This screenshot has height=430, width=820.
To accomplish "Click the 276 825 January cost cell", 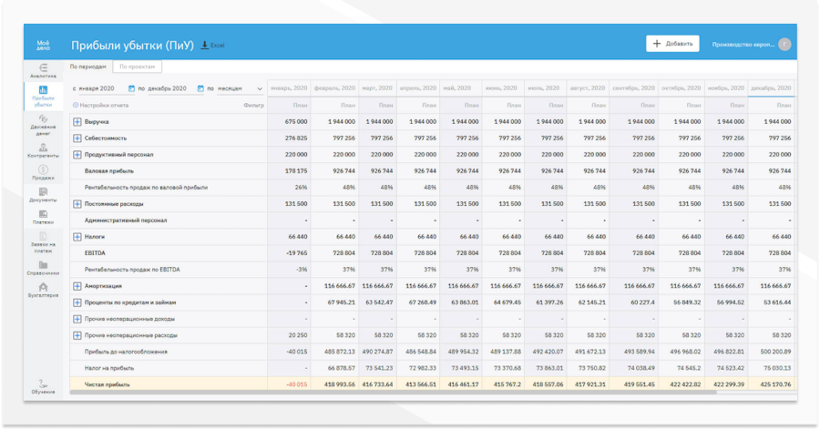I will [296, 138].
